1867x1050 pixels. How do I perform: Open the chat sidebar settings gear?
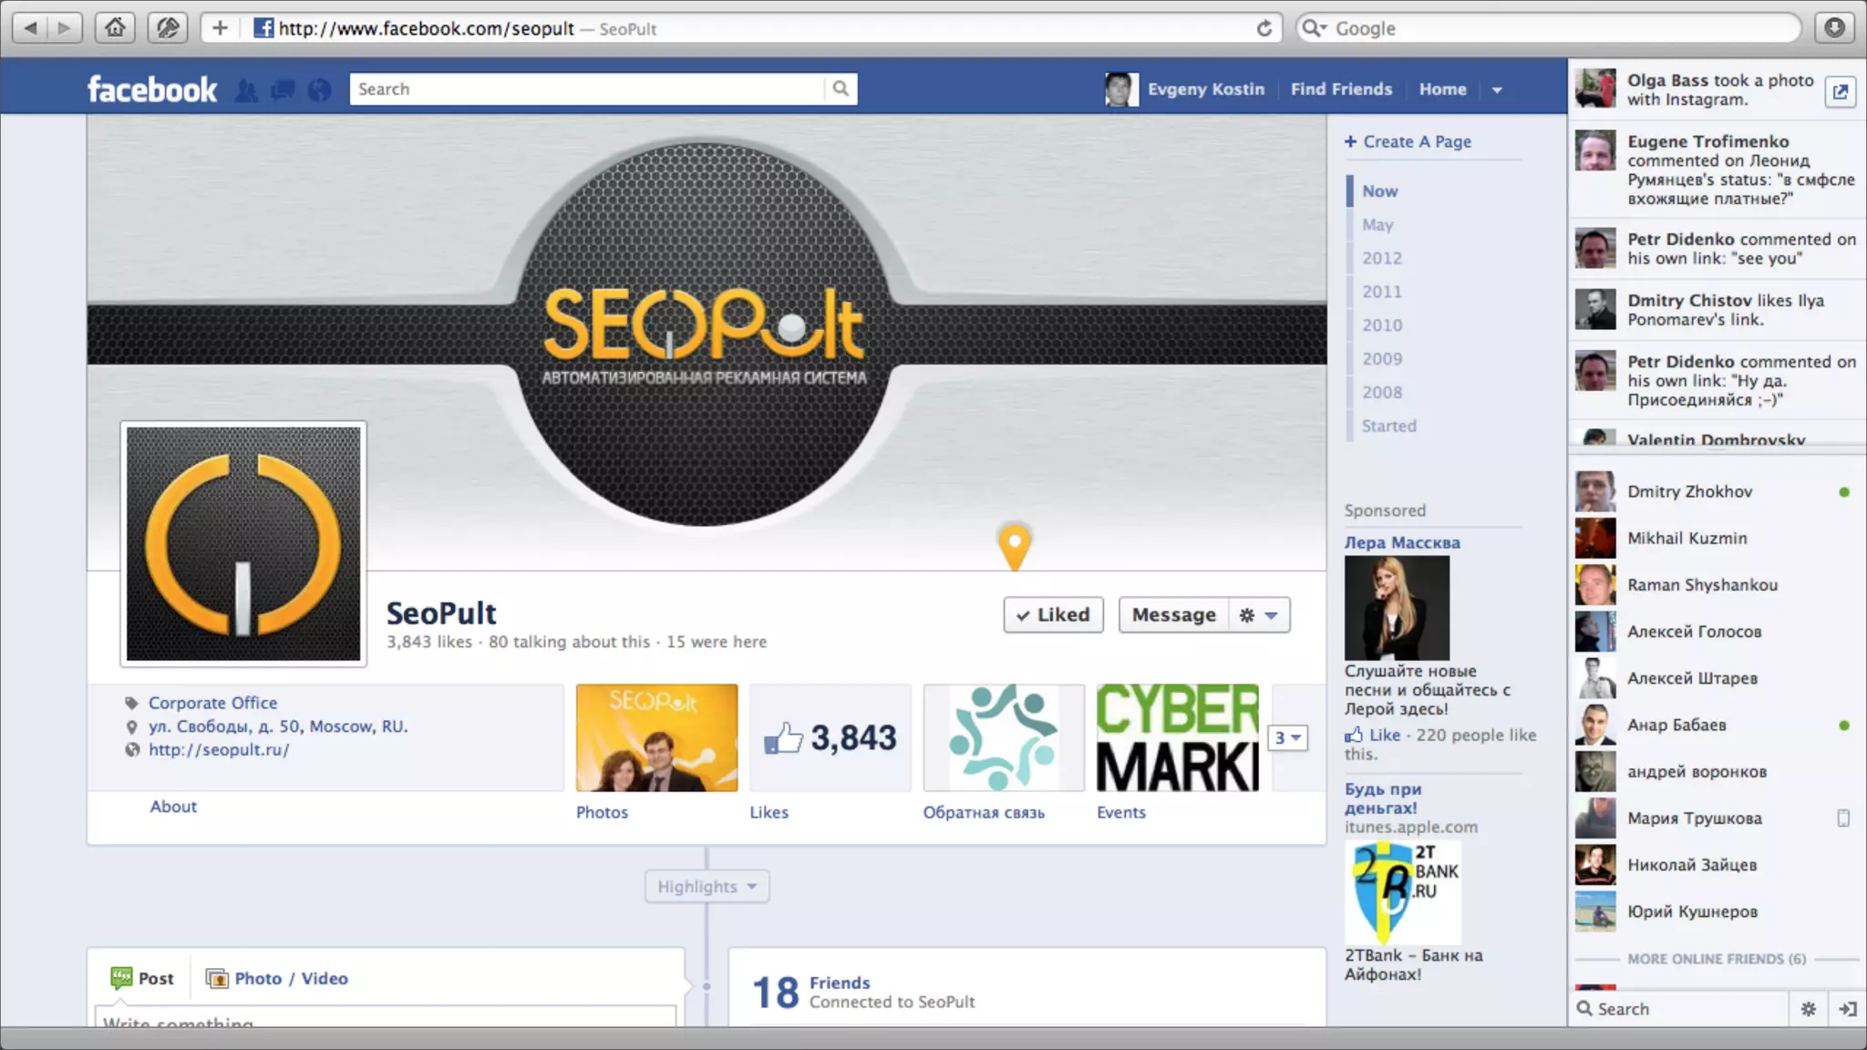(1809, 1008)
